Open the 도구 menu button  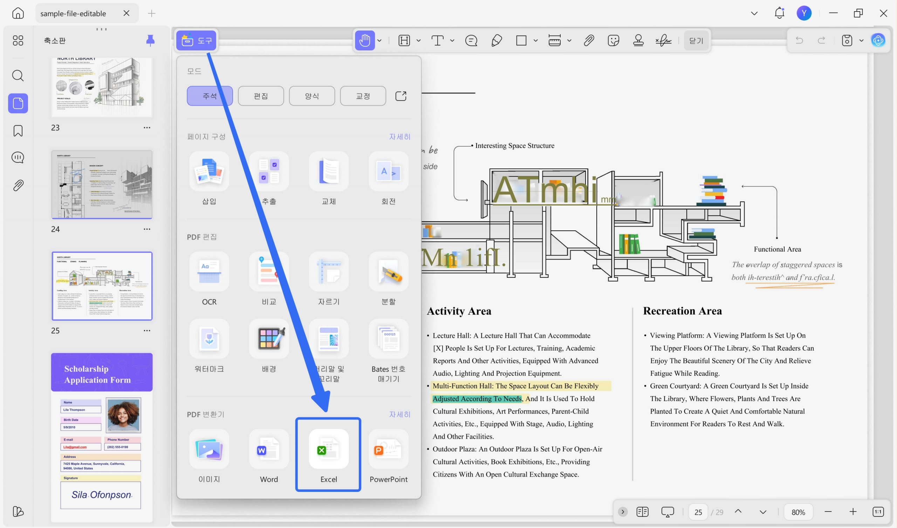(197, 41)
